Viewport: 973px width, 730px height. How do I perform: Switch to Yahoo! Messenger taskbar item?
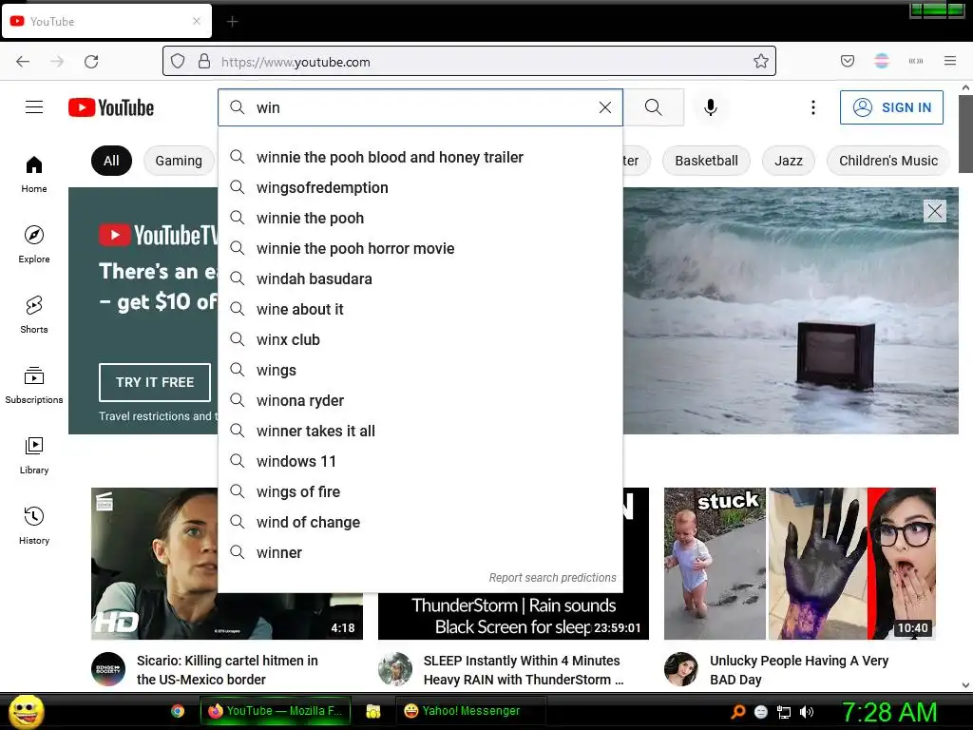point(470,711)
